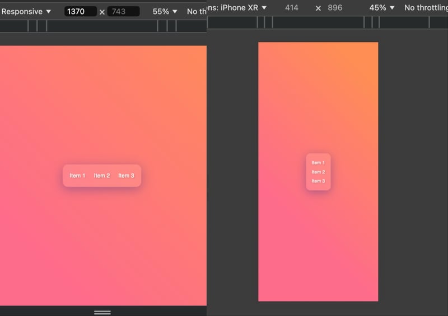The width and height of the screenshot is (448, 316).
Task: Edit the 1370 width field
Action: pos(80,11)
